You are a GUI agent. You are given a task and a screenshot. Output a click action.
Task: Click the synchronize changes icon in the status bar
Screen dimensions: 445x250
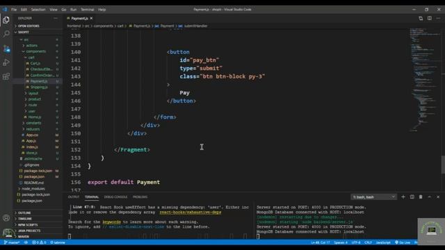point(26,242)
